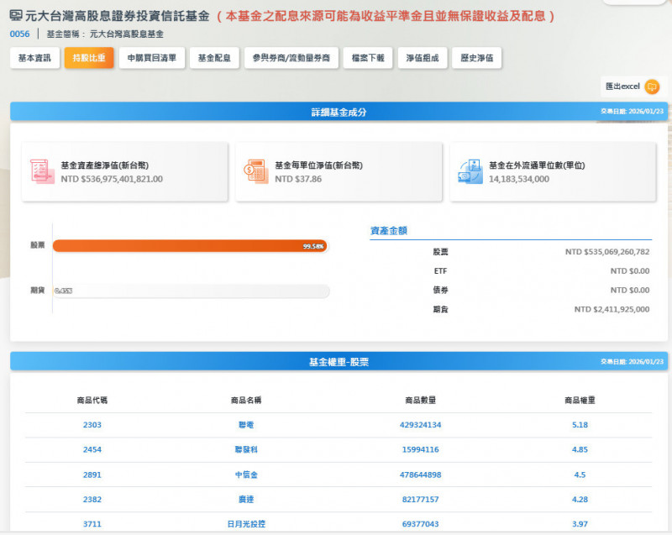The width and height of the screenshot is (672, 535).
Task: Click the 詳細基金成分 section header
Action: (x=339, y=113)
